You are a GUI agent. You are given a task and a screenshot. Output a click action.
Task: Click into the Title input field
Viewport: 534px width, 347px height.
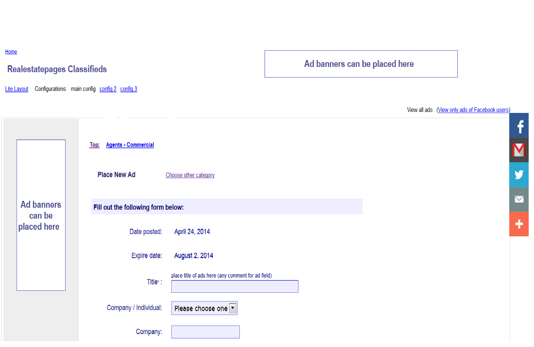tap(235, 287)
